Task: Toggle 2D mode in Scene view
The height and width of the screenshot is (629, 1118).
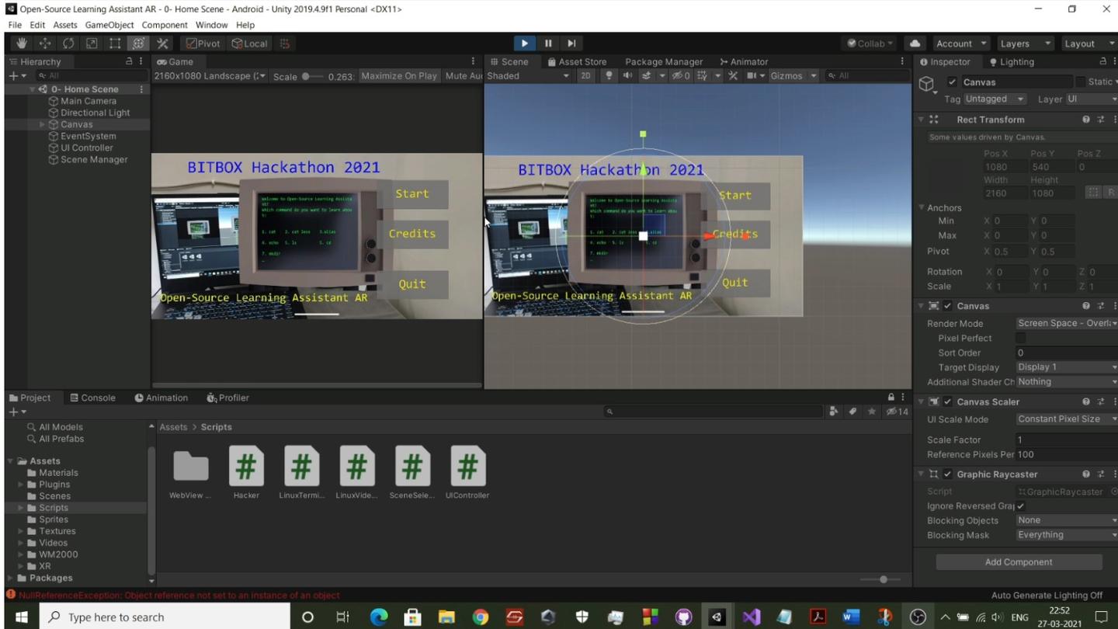Action: click(x=586, y=75)
